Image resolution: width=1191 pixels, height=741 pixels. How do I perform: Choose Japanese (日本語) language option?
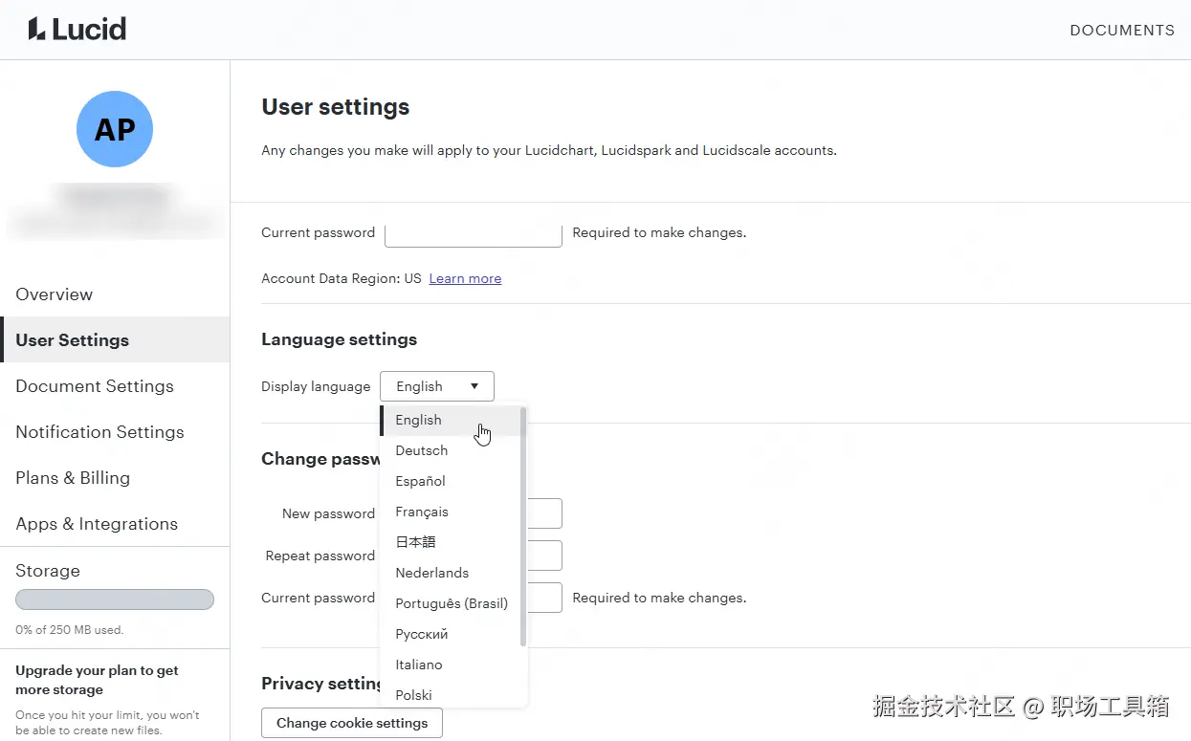click(x=415, y=542)
